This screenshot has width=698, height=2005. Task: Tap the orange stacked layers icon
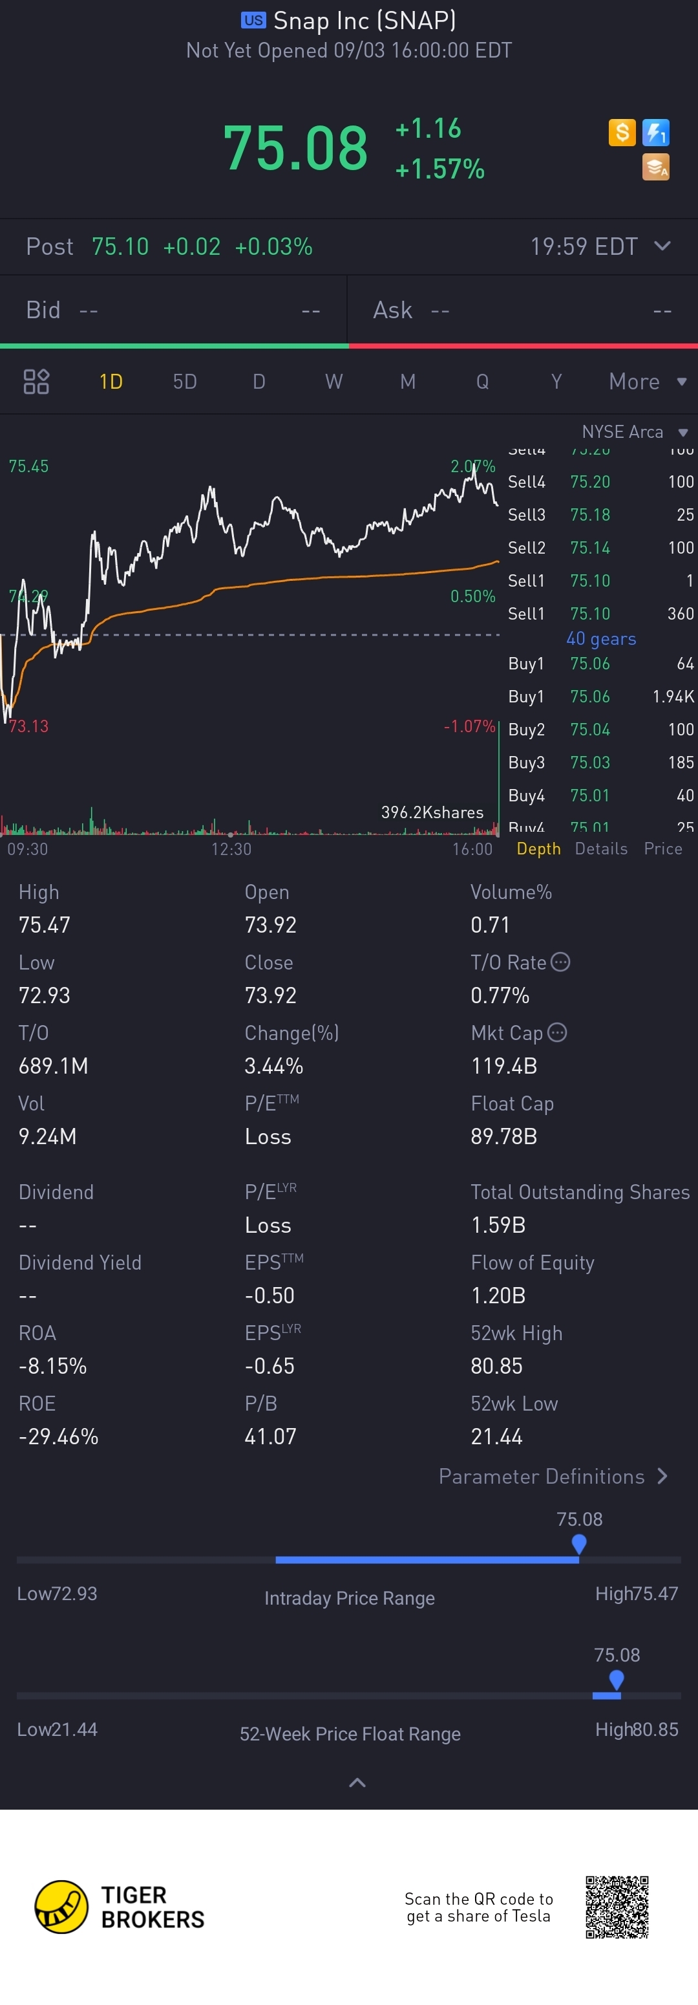click(656, 168)
